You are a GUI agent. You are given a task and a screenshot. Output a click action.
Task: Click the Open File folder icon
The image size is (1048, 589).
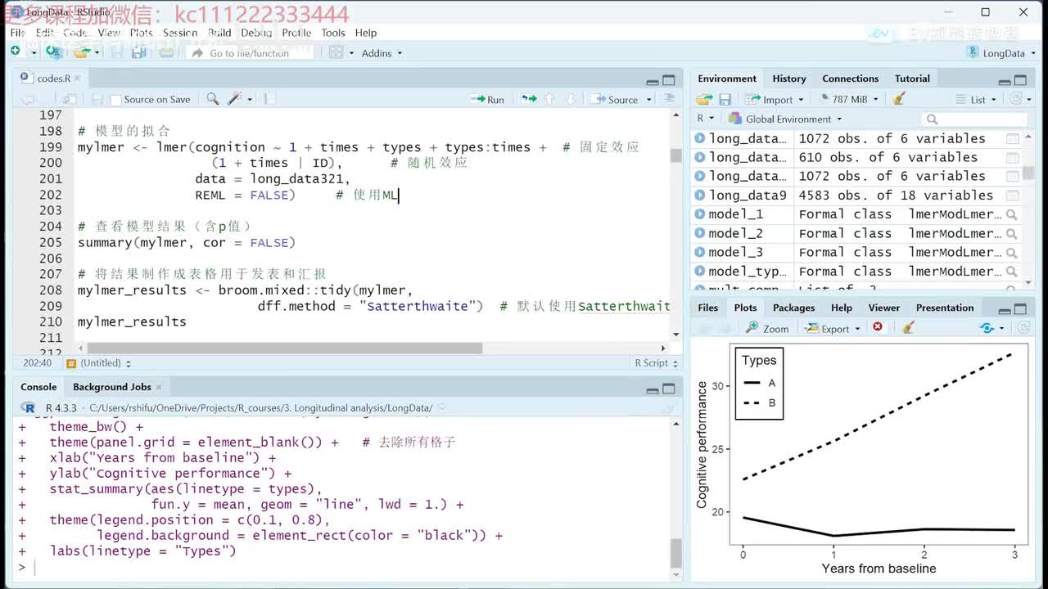pyautogui.click(x=80, y=52)
